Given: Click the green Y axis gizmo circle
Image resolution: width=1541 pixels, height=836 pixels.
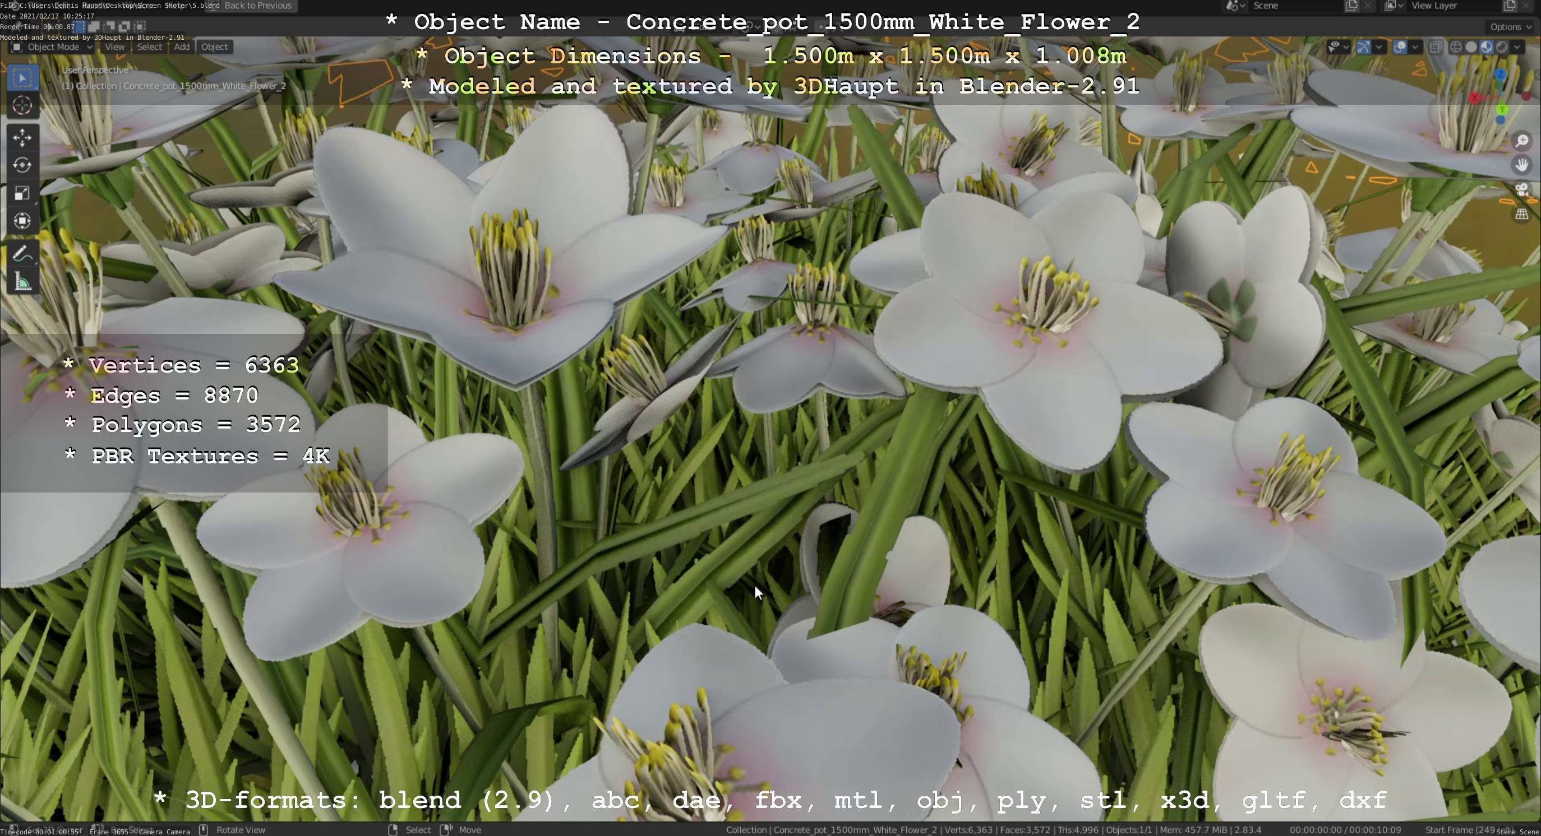Looking at the screenshot, I should click(1502, 109).
